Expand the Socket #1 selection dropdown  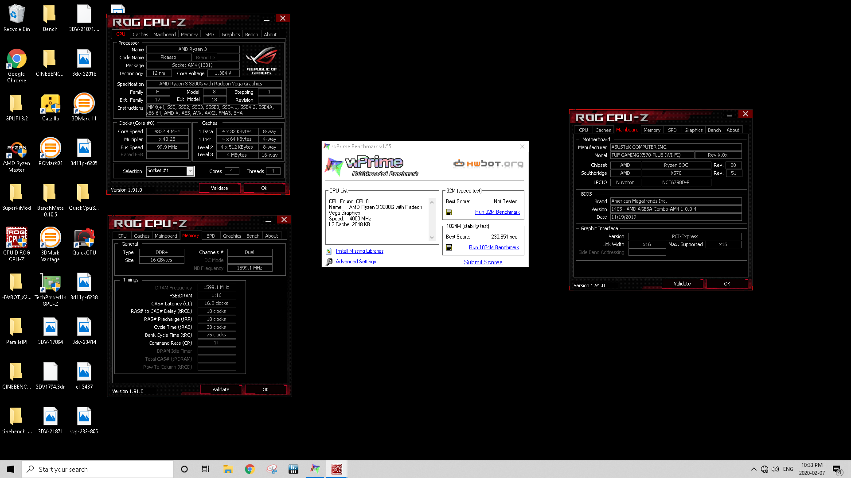click(190, 171)
